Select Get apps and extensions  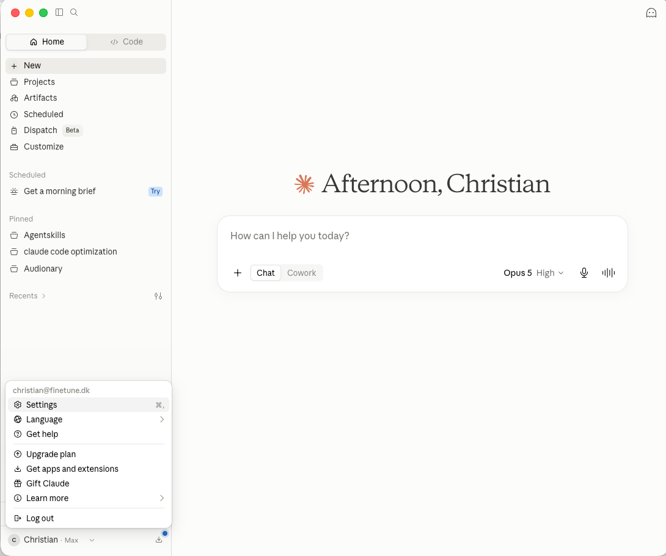[x=89, y=469]
